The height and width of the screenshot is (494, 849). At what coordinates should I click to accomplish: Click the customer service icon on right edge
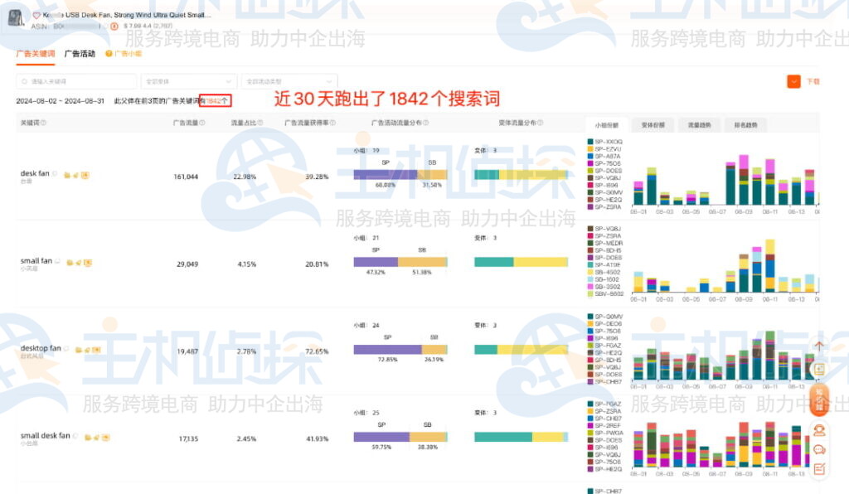tap(819, 430)
